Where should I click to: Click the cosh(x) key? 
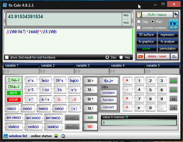click(x=33, y=127)
